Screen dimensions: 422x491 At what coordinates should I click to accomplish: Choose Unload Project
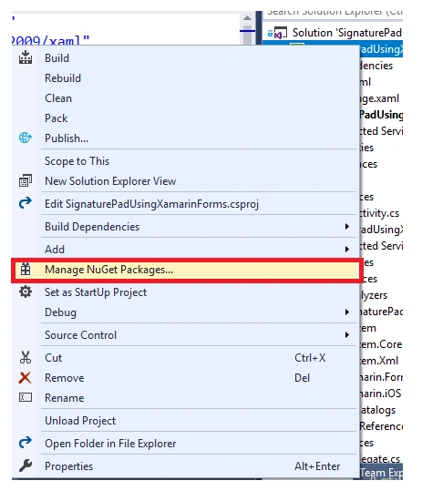tap(185, 421)
